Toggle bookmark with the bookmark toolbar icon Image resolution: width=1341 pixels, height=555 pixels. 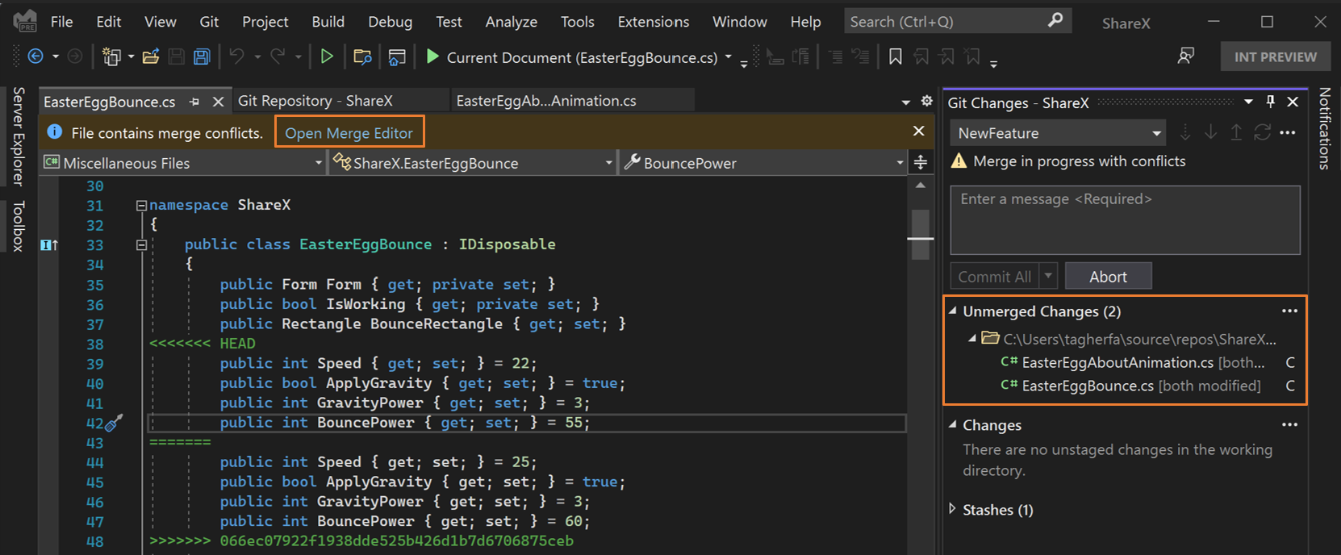pyautogui.click(x=896, y=56)
